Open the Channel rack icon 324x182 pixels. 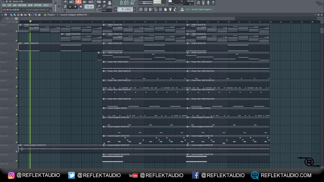tap(146, 9)
